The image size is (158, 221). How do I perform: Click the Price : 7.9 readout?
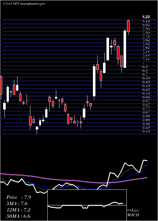18,197
